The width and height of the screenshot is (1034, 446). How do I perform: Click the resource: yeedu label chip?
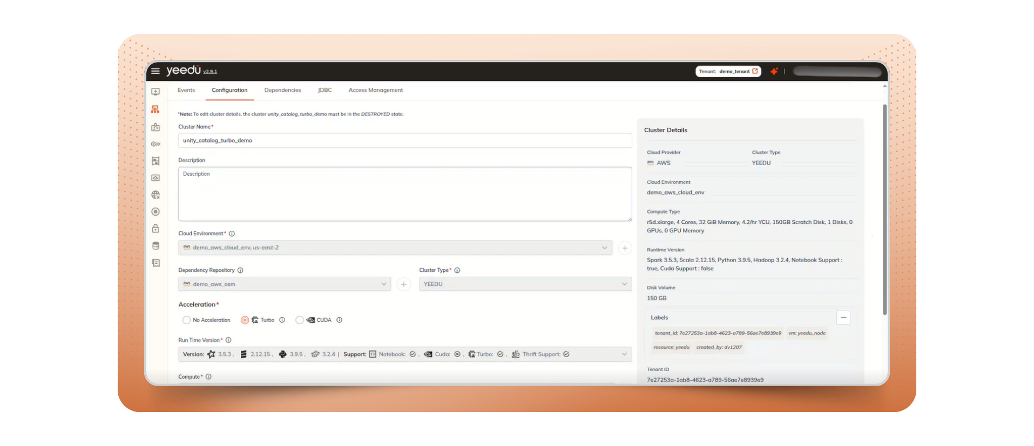[672, 347]
